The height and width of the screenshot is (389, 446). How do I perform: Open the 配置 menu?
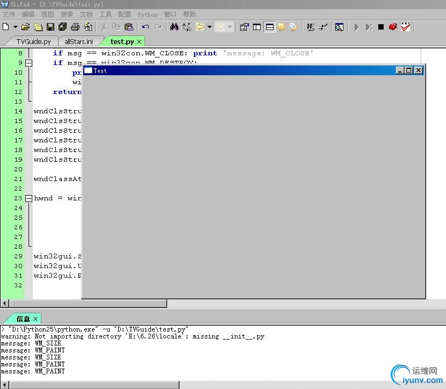125,14
